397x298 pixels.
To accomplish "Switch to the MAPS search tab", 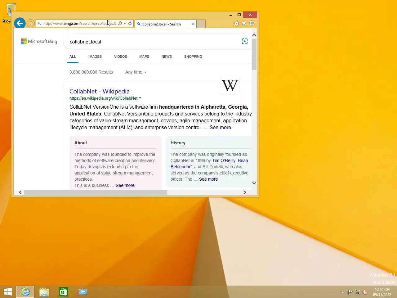I will (x=144, y=56).
